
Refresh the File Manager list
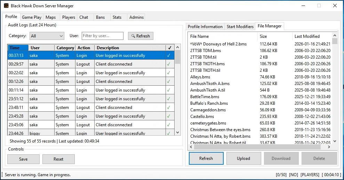tap(206, 158)
